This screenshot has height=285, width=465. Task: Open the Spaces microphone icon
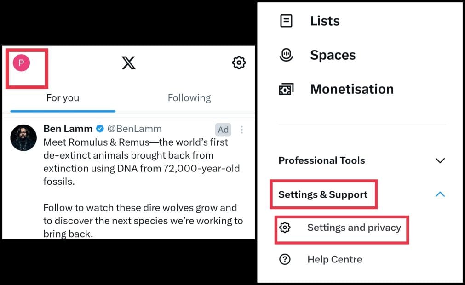pos(286,55)
